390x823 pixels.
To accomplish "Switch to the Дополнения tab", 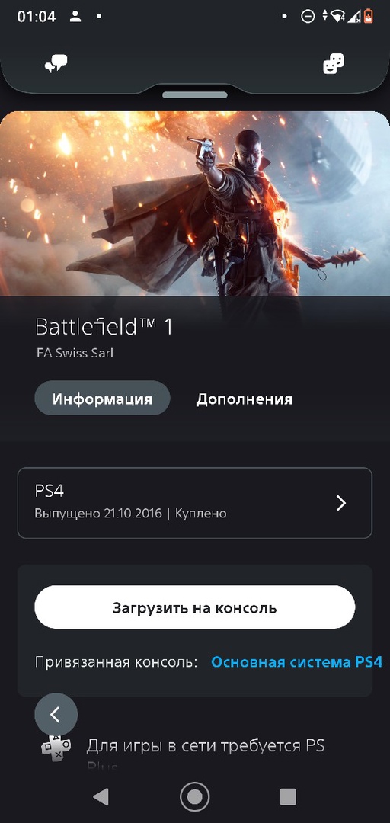I will tap(244, 399).
